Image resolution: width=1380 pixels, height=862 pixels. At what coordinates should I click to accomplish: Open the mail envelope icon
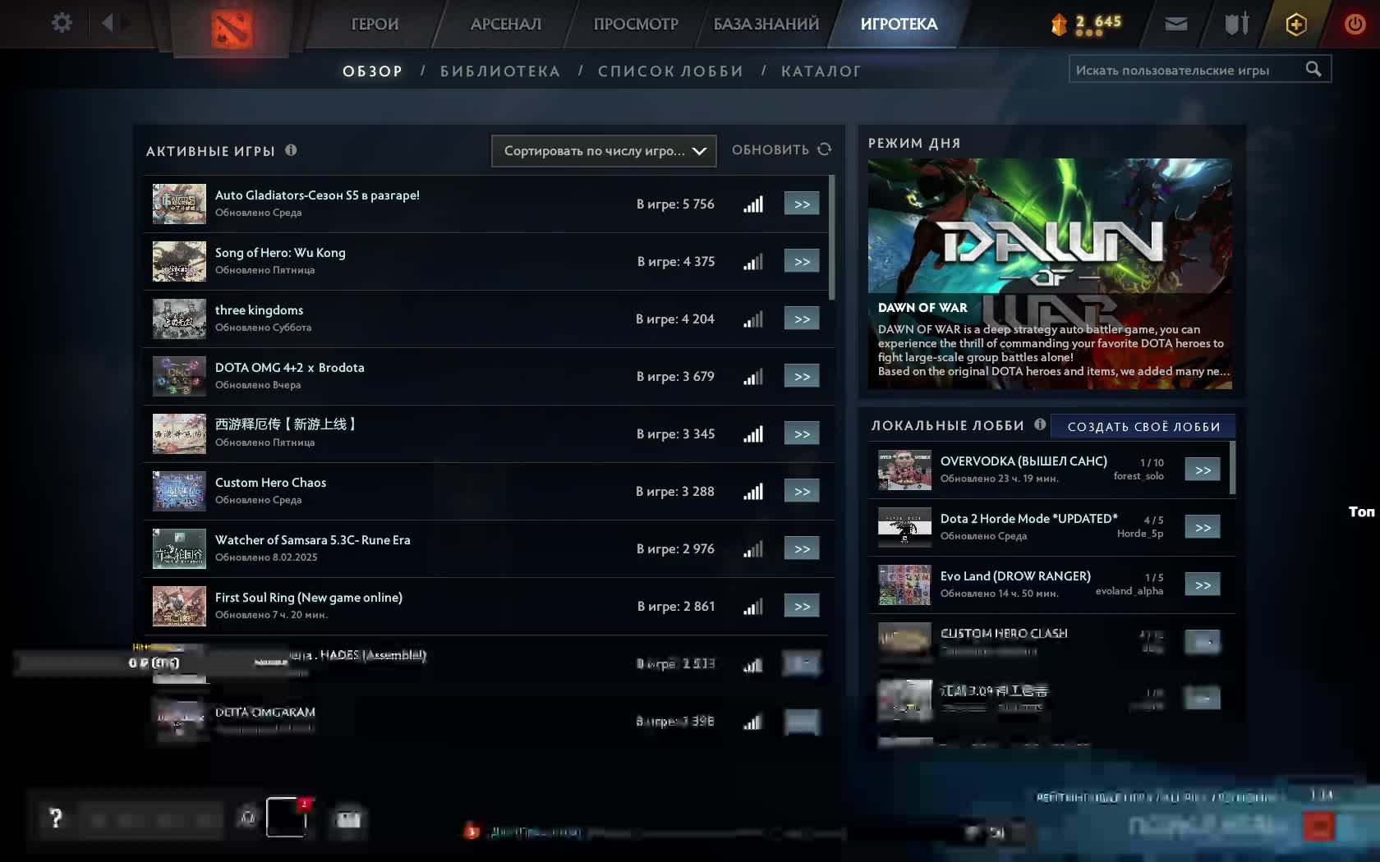point(1176,24)
